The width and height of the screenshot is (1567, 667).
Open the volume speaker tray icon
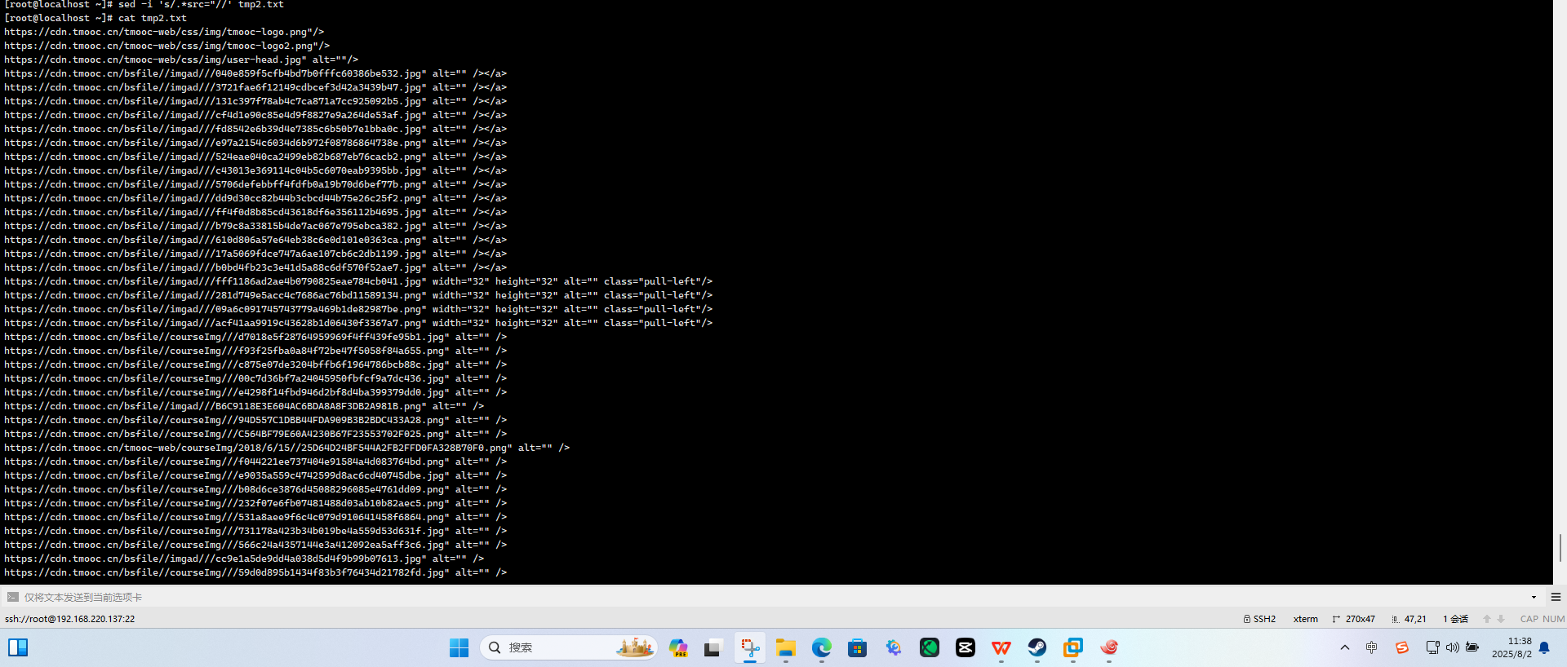(1452, 647)
